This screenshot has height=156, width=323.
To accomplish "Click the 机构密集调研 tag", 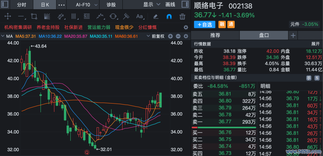I will pos(18,27).
